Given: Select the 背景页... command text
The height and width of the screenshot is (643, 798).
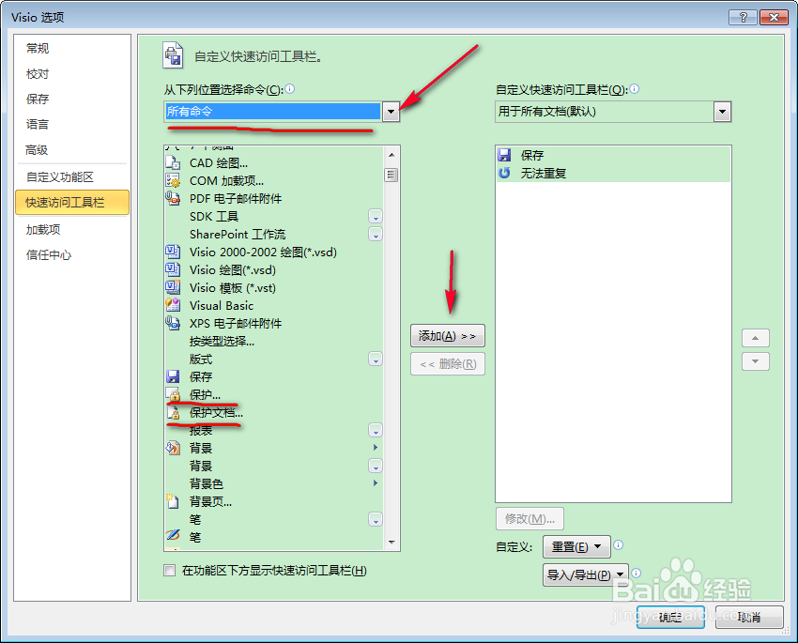Looking at the screenshot, I should (x=210, y=501).
